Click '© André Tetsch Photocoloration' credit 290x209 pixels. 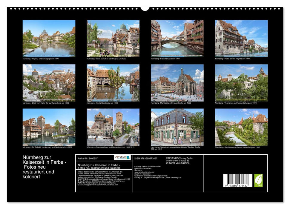(x=148, y=167)
